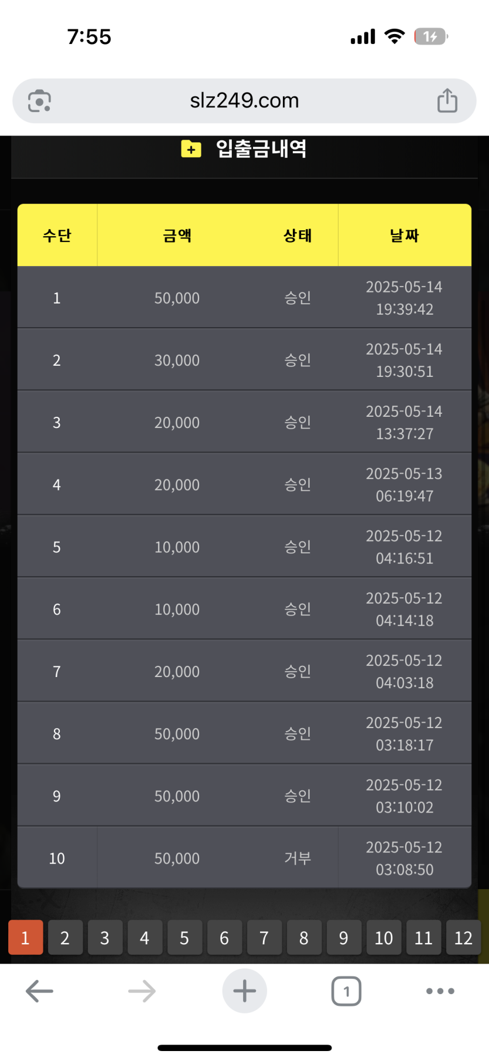
Task: Tap the 2025-05-13 06:19:47 date cell
Action: 405,485
